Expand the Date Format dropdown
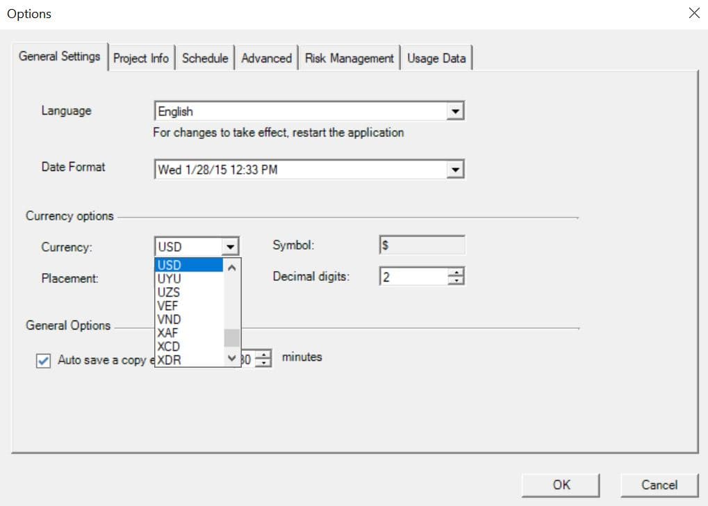The image size is (708, 506). 456,169
